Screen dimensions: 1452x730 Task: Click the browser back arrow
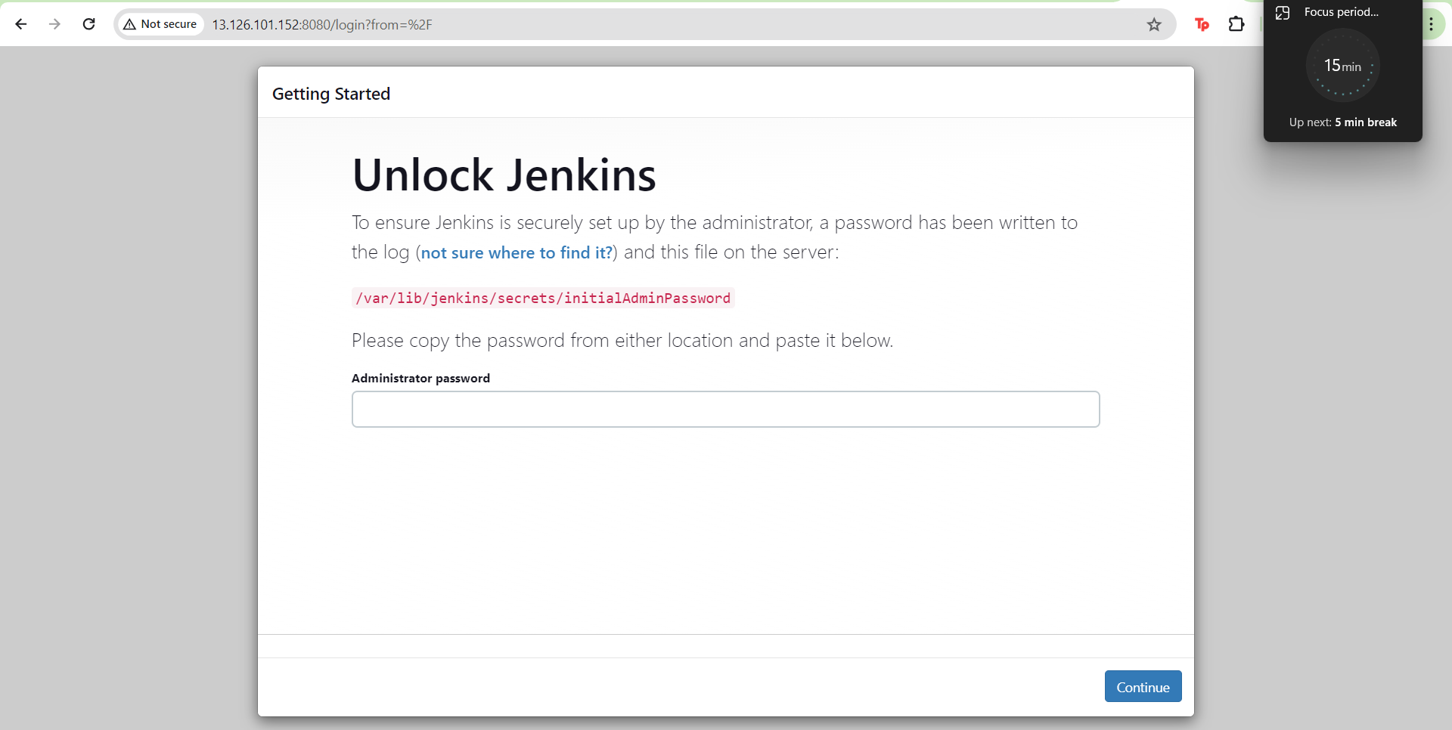[21, 24]
